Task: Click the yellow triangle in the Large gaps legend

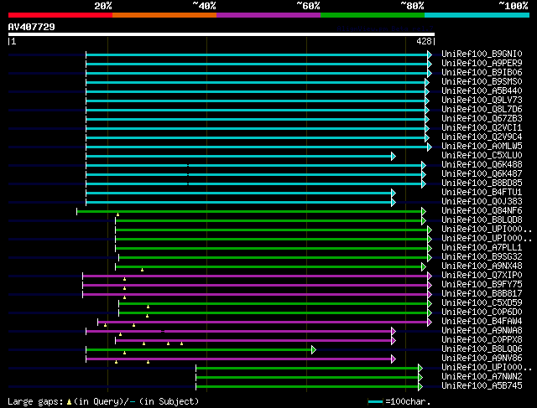Action: click(x=69, y=402)
